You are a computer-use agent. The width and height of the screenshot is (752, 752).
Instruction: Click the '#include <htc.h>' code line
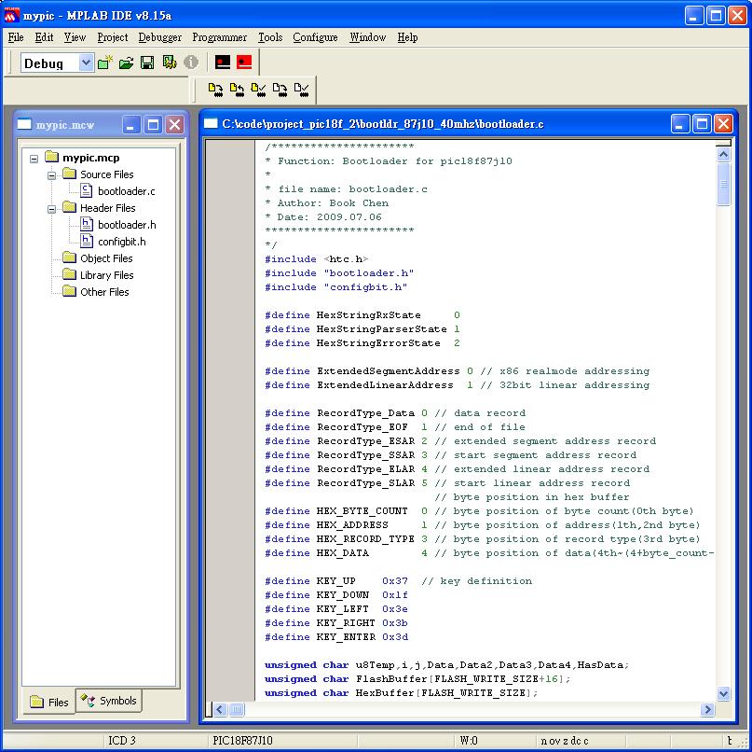click(x=316, y=258)
